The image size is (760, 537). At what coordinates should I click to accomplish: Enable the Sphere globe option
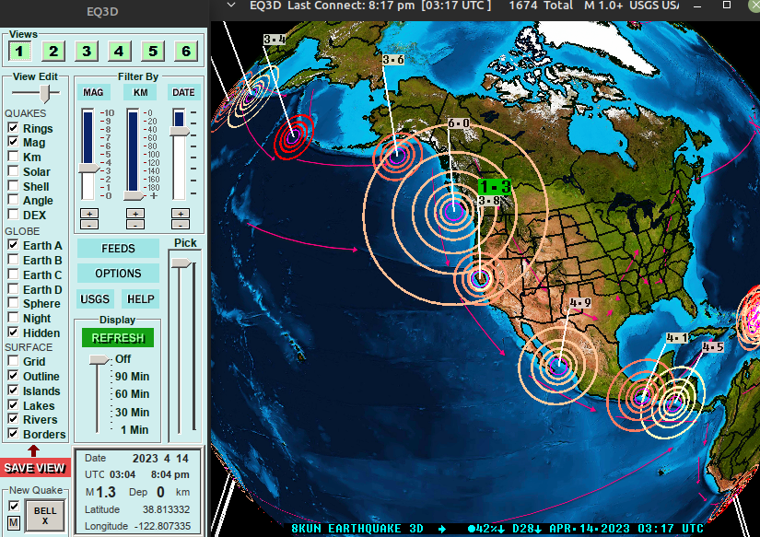pyautogui.click(x=13, y=303)
